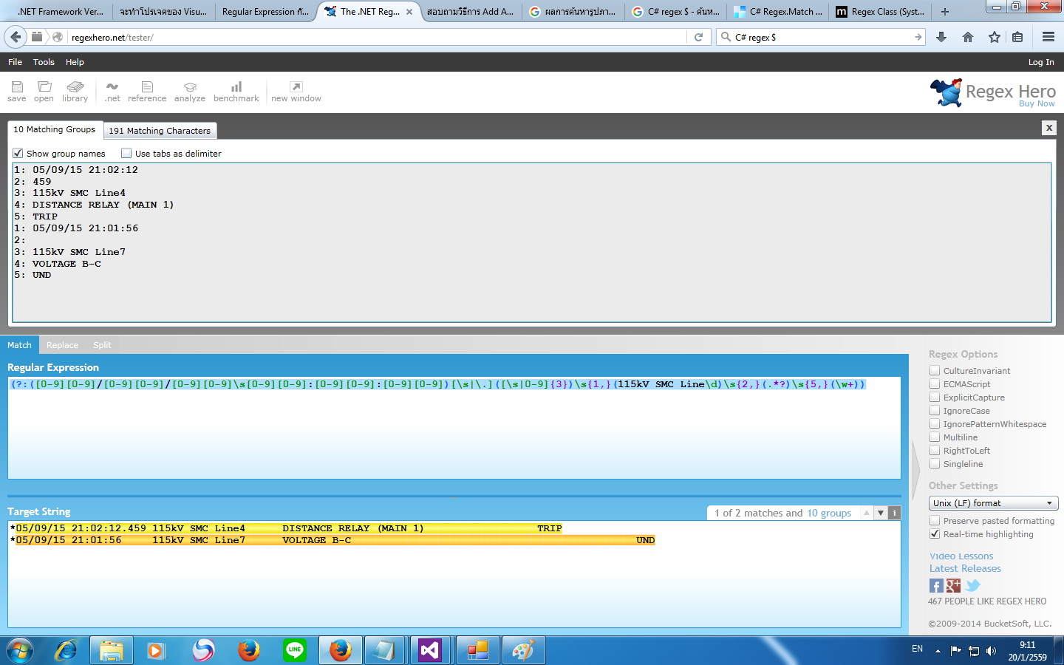Open the Latest Releases link
The image size is (1064, 665).
pyautogui.click(x=965, y=568)
